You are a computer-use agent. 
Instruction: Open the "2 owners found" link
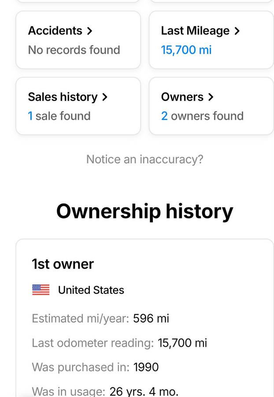[202, 116]
